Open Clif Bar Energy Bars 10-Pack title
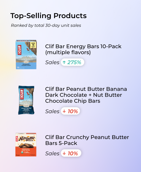 [83, 49]
